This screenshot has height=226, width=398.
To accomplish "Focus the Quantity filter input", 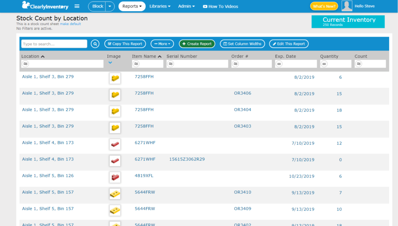I will coord(336,64).
